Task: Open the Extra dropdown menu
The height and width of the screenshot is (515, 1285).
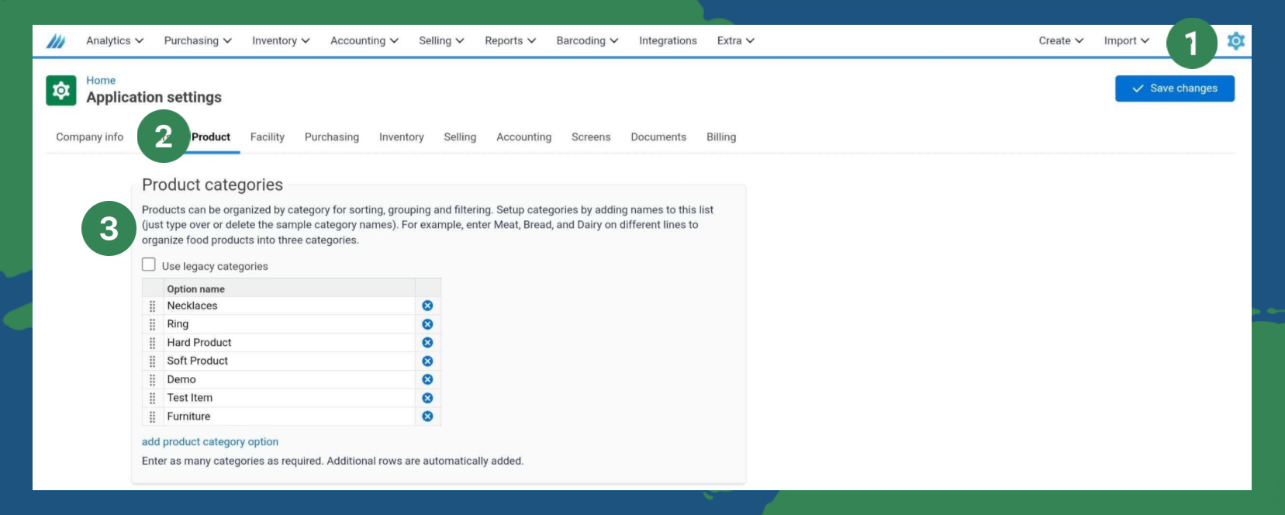Action: (736, 40)
